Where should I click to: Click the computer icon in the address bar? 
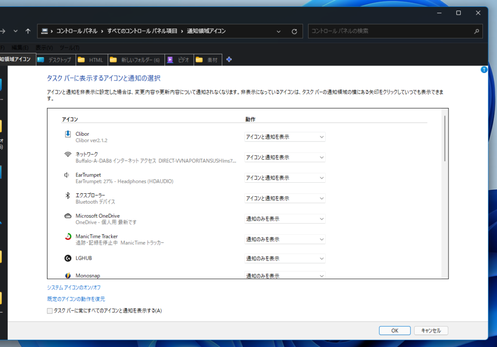[44, 31]
